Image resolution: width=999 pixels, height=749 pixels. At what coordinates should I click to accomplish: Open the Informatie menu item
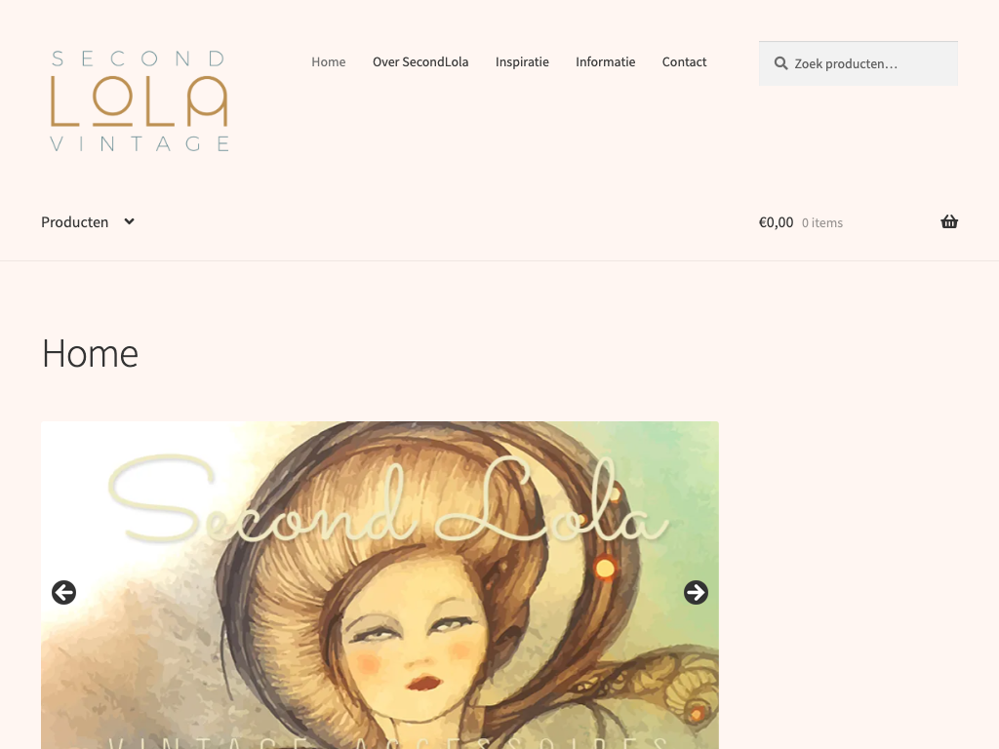[x=605, y=61]
